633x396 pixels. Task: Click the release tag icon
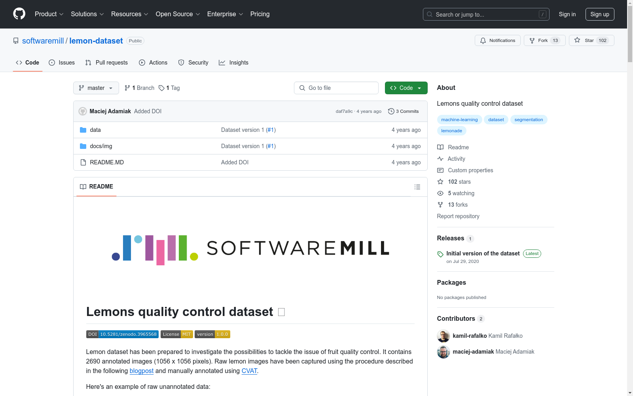click(440, 254)
